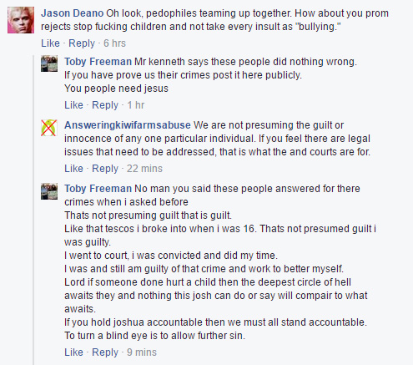
Task: Reply to the Answeringkiwifarmsabuse comment
Action: coord(105,169)
